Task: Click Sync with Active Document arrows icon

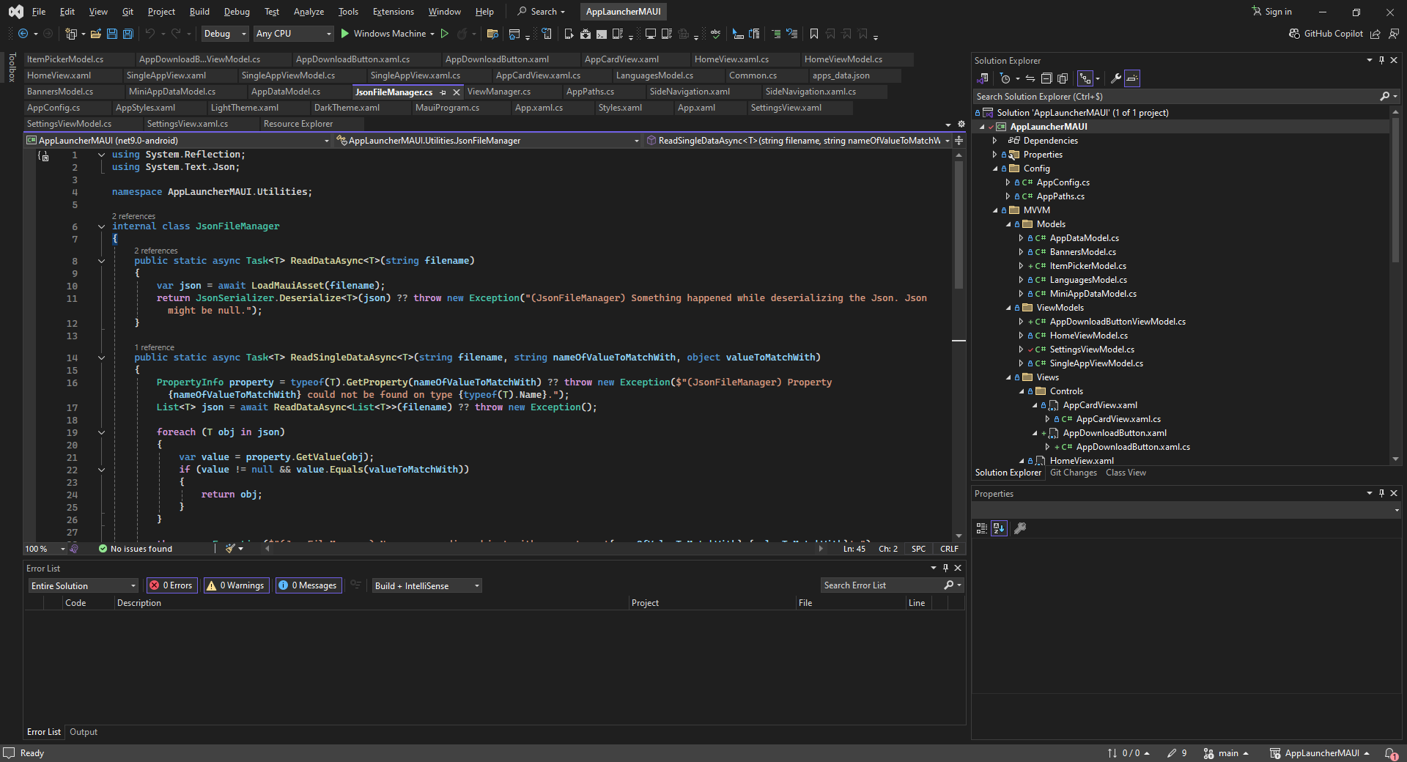Action: [1030, 78]
